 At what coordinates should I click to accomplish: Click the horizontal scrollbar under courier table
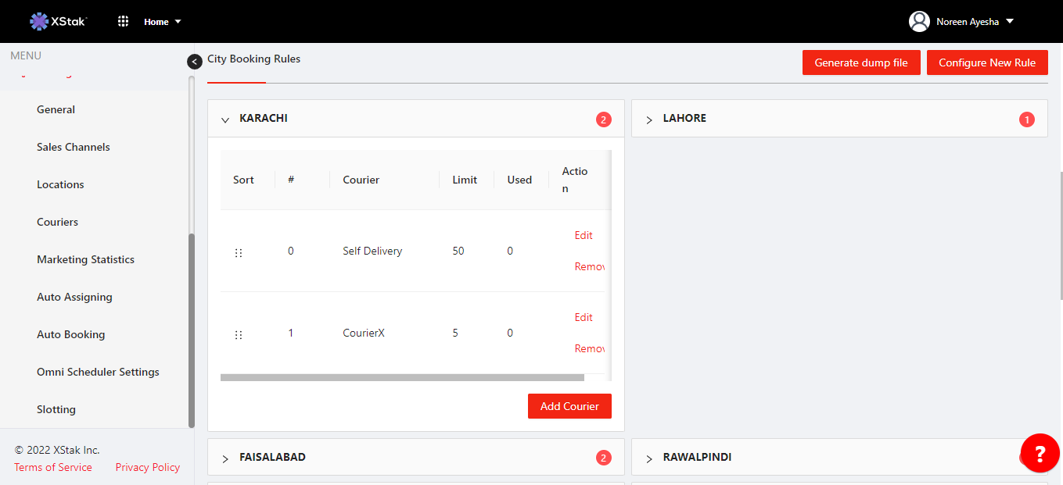(402, 377)
